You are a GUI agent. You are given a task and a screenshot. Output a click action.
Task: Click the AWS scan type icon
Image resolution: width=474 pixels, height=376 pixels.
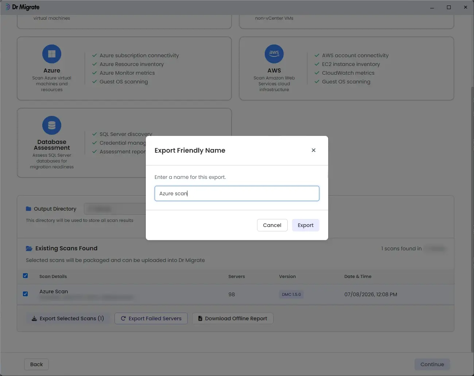pos(274,54)
